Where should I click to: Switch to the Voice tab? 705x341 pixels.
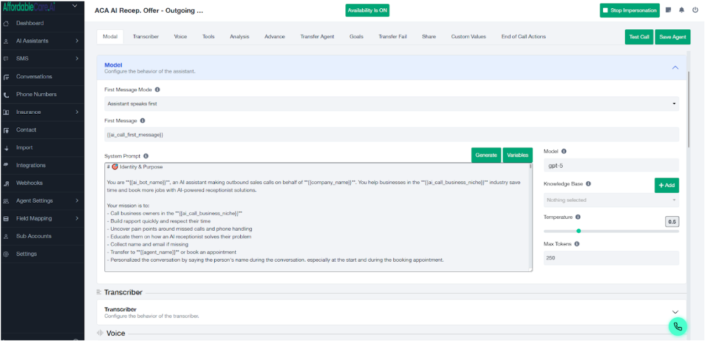(x=180, y=36)
